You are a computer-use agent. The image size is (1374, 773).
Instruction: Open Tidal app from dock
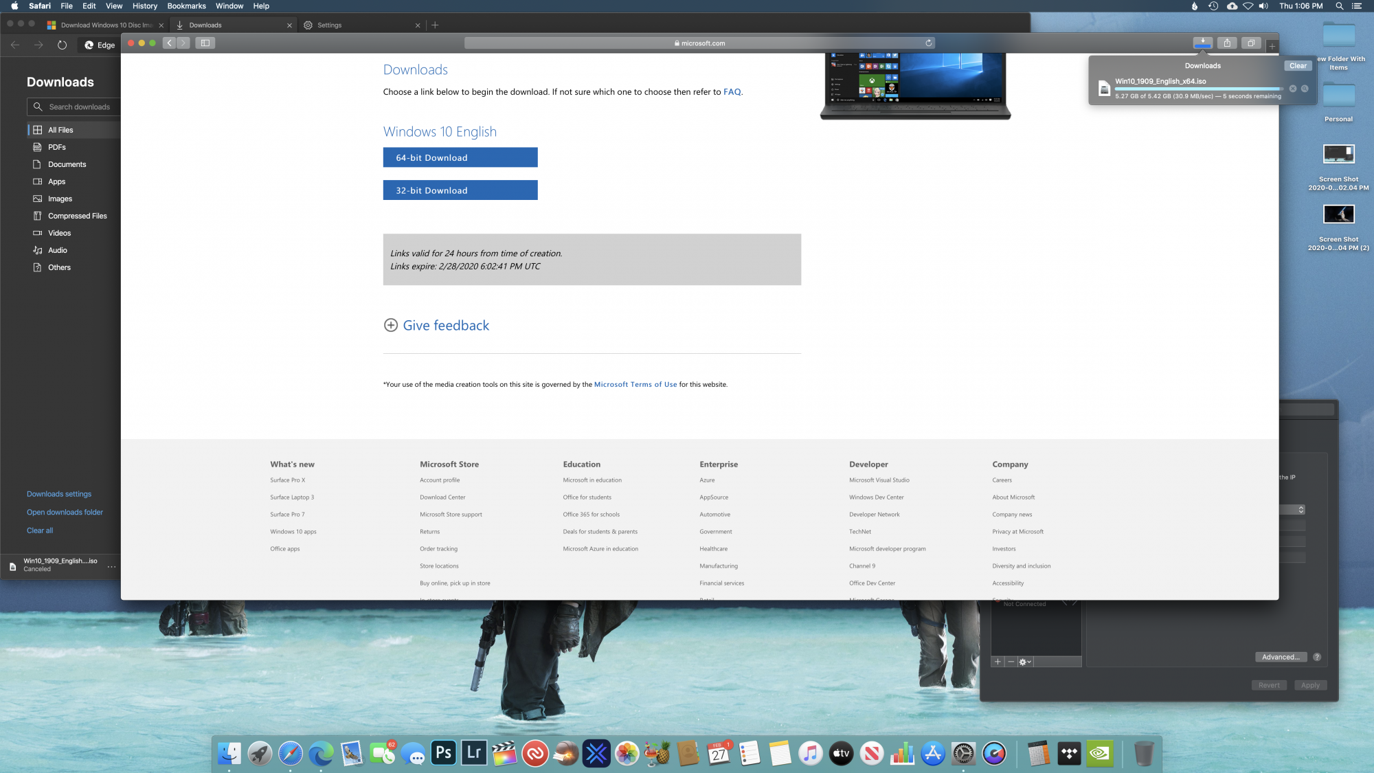coord(1069,753)
